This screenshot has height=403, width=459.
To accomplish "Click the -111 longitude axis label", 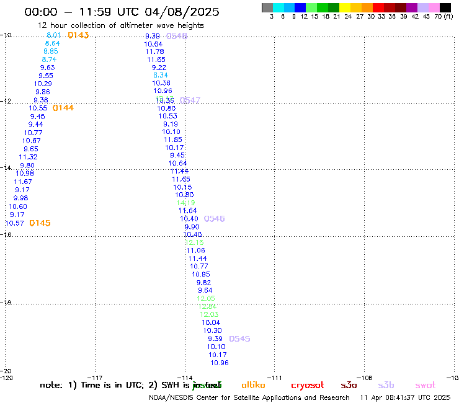I will tap(274, 378).
